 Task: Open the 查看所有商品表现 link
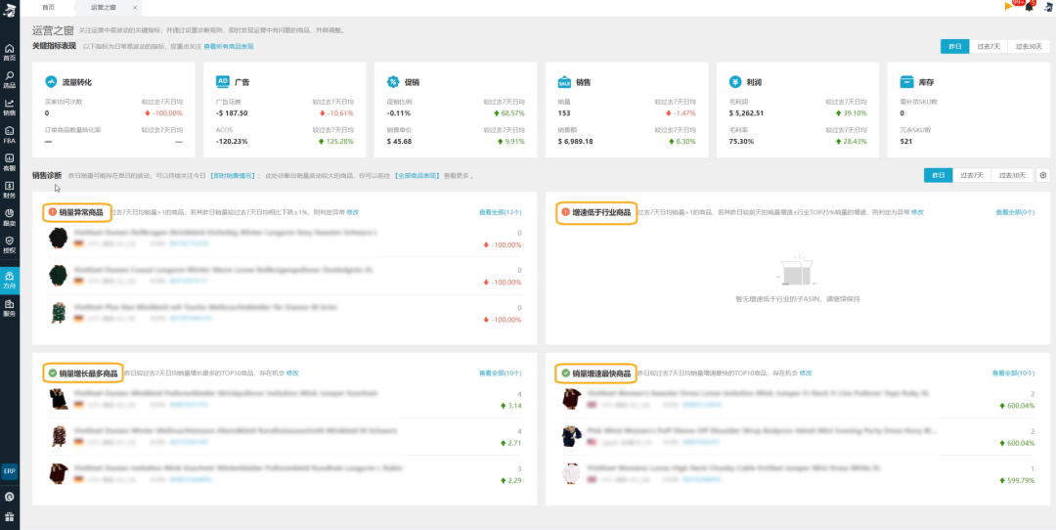[228, 47]
